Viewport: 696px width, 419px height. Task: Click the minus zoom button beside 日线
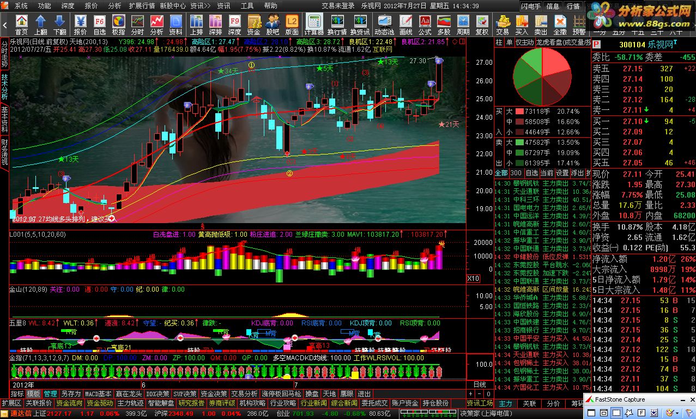point(480,393)
